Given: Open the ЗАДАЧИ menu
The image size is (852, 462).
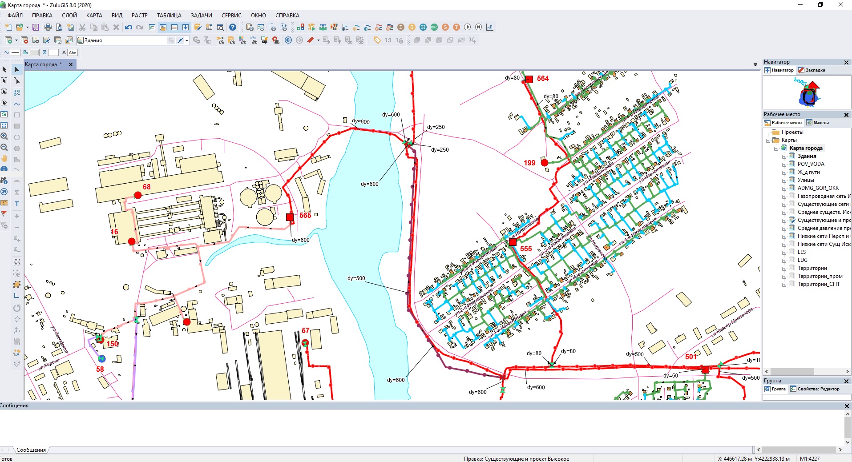Looking at the screenshot, I should pyautogui.click(x=201, y=15).
